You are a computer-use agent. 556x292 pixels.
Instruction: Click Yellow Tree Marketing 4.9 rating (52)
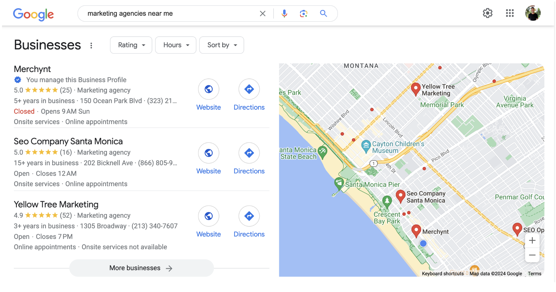pyautogui.click(x=43, y=215)
